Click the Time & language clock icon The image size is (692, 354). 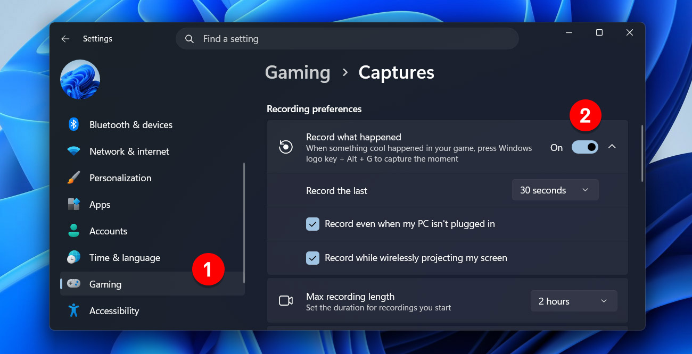73,257
